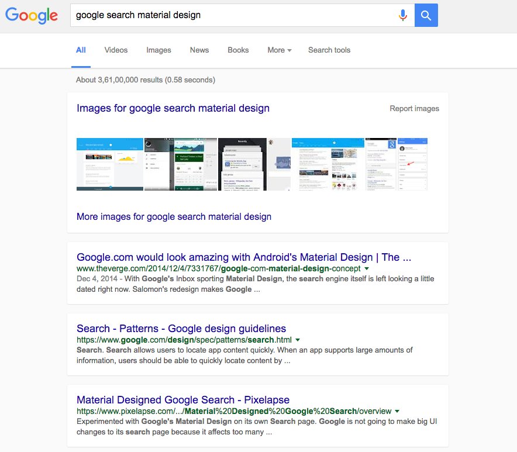Expand the arrow next to google.com/design URL
Screen dimensions: 517x452
(298, 340)
